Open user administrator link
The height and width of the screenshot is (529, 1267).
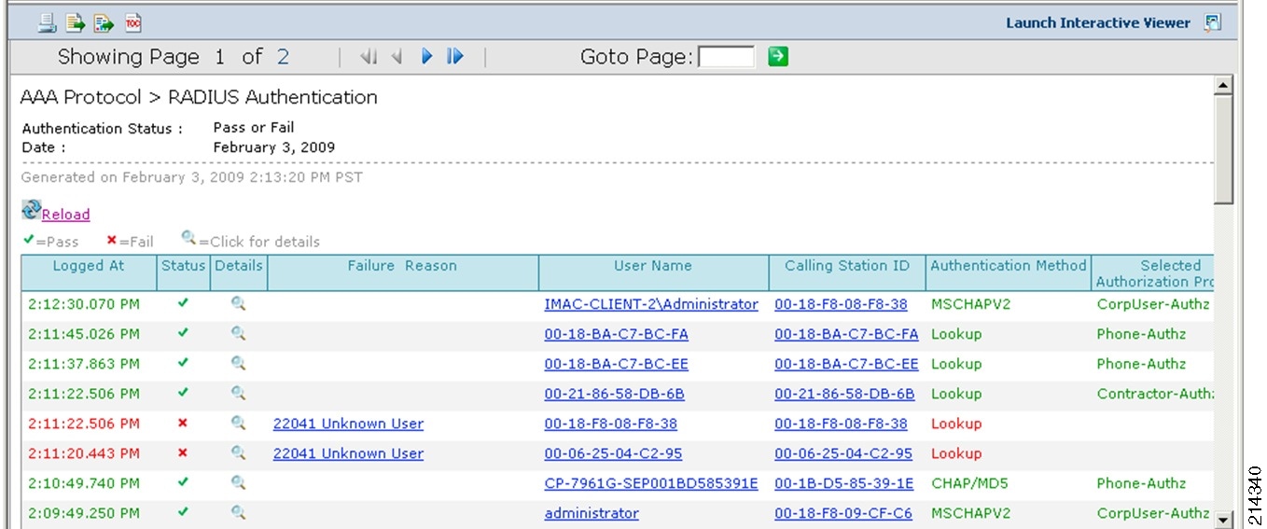click(x=592, y=513)
